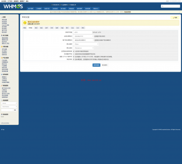Open the Clients menu in the navigation bar
Screen dimensions: 182x164
click(31, 9)
